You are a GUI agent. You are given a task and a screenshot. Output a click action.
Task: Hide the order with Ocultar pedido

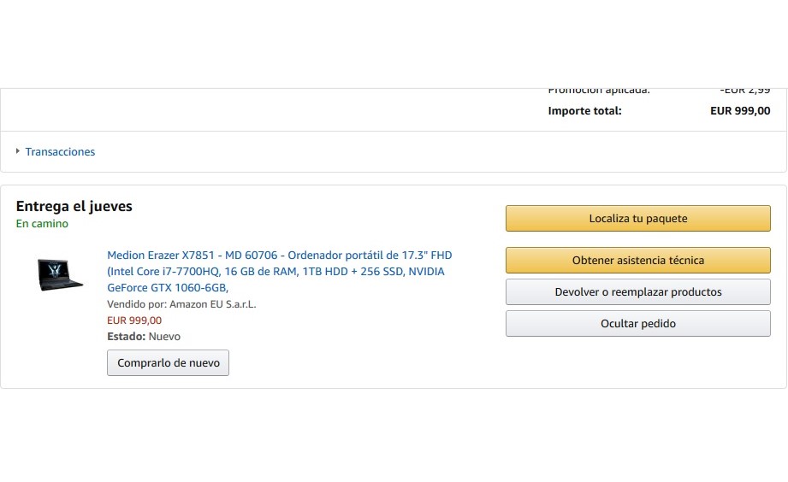point(637,324)
